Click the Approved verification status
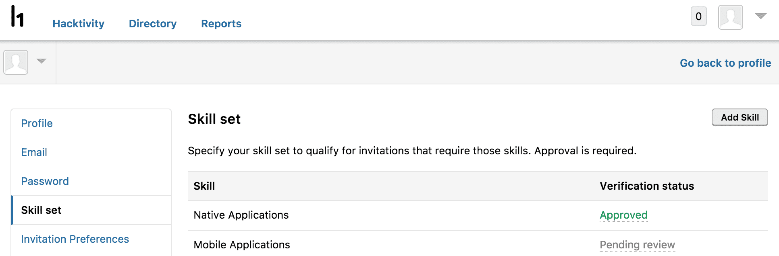Image resolution: width=779 pixels, height=256 pixels. [x=623, y=215]
